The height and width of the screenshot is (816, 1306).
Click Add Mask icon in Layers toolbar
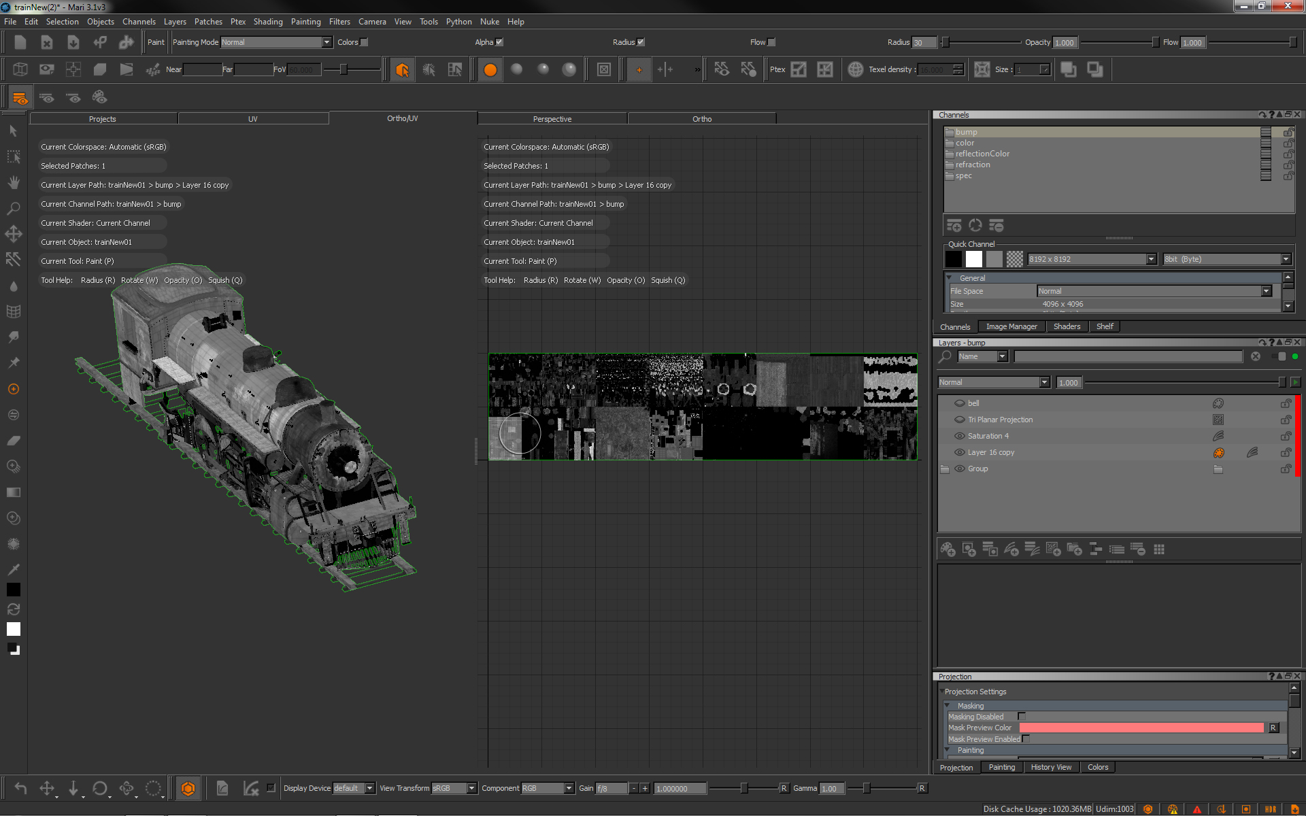(969, 549)
